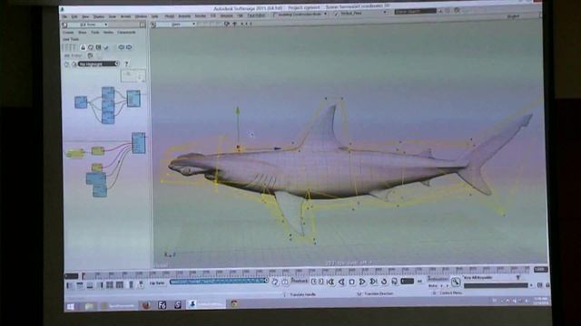
Task: Toggle the checkbox next to construction mode
Action: 274,14
